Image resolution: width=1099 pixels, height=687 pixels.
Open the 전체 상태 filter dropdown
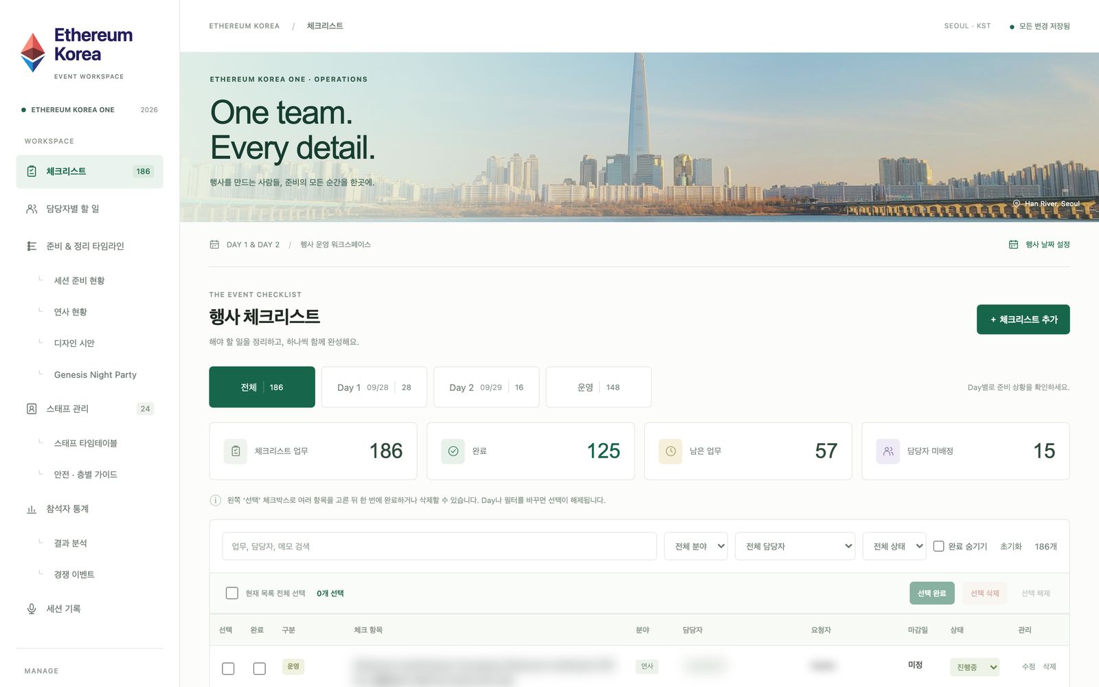pos(894,546)
